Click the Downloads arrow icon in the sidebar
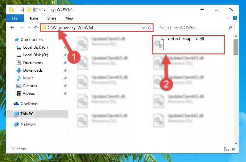Image resolution: width=246 pixels, height=162 pixels. pyautogui.click(x=19, y=70)
